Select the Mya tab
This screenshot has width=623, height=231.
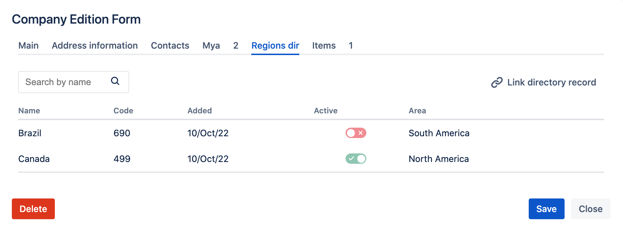(211, 46)
